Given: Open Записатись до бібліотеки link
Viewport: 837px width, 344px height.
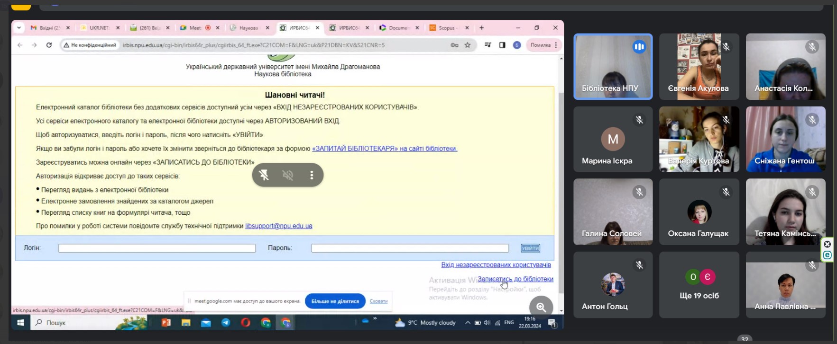Looking at the screenshot, I should click(x=515, y=279).
